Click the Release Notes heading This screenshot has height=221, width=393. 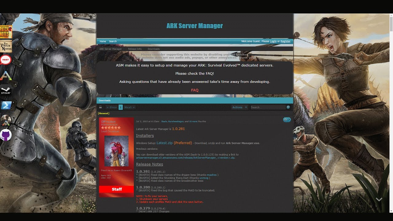pyautogui.click(x=150, y=164)
